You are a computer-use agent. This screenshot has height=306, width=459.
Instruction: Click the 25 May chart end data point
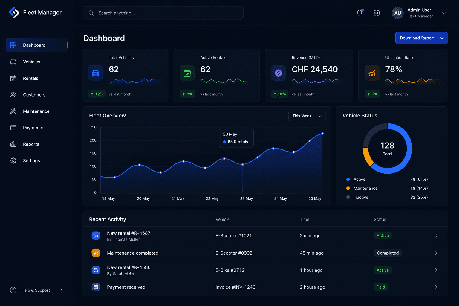coord(322,134)
